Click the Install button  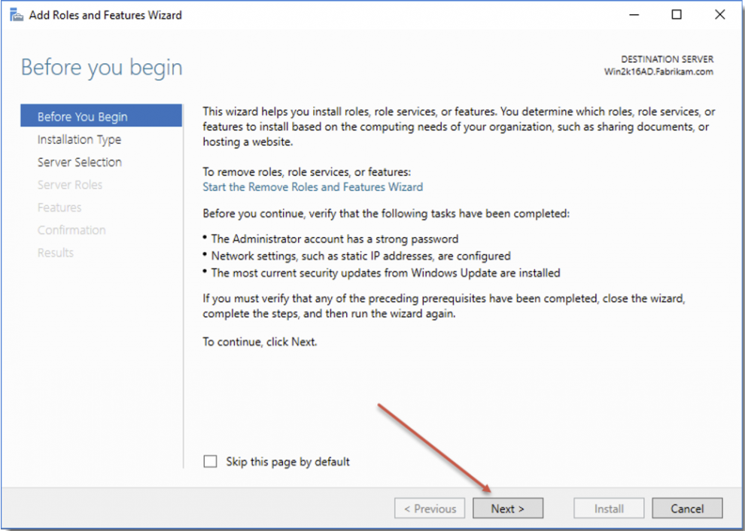pyautogui.click(x=609, y=508)
